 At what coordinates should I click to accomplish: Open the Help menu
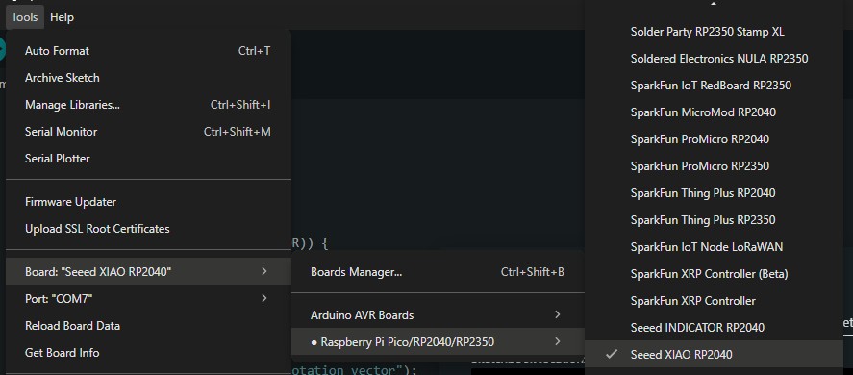(x=62, y=17)
